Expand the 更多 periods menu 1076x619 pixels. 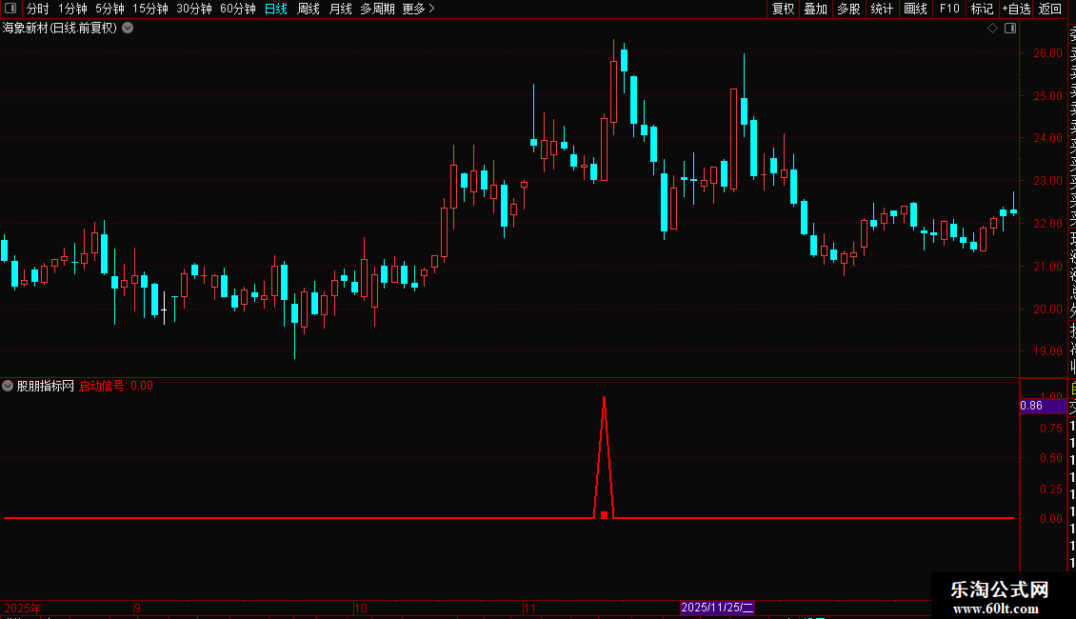tap(418, 9)
